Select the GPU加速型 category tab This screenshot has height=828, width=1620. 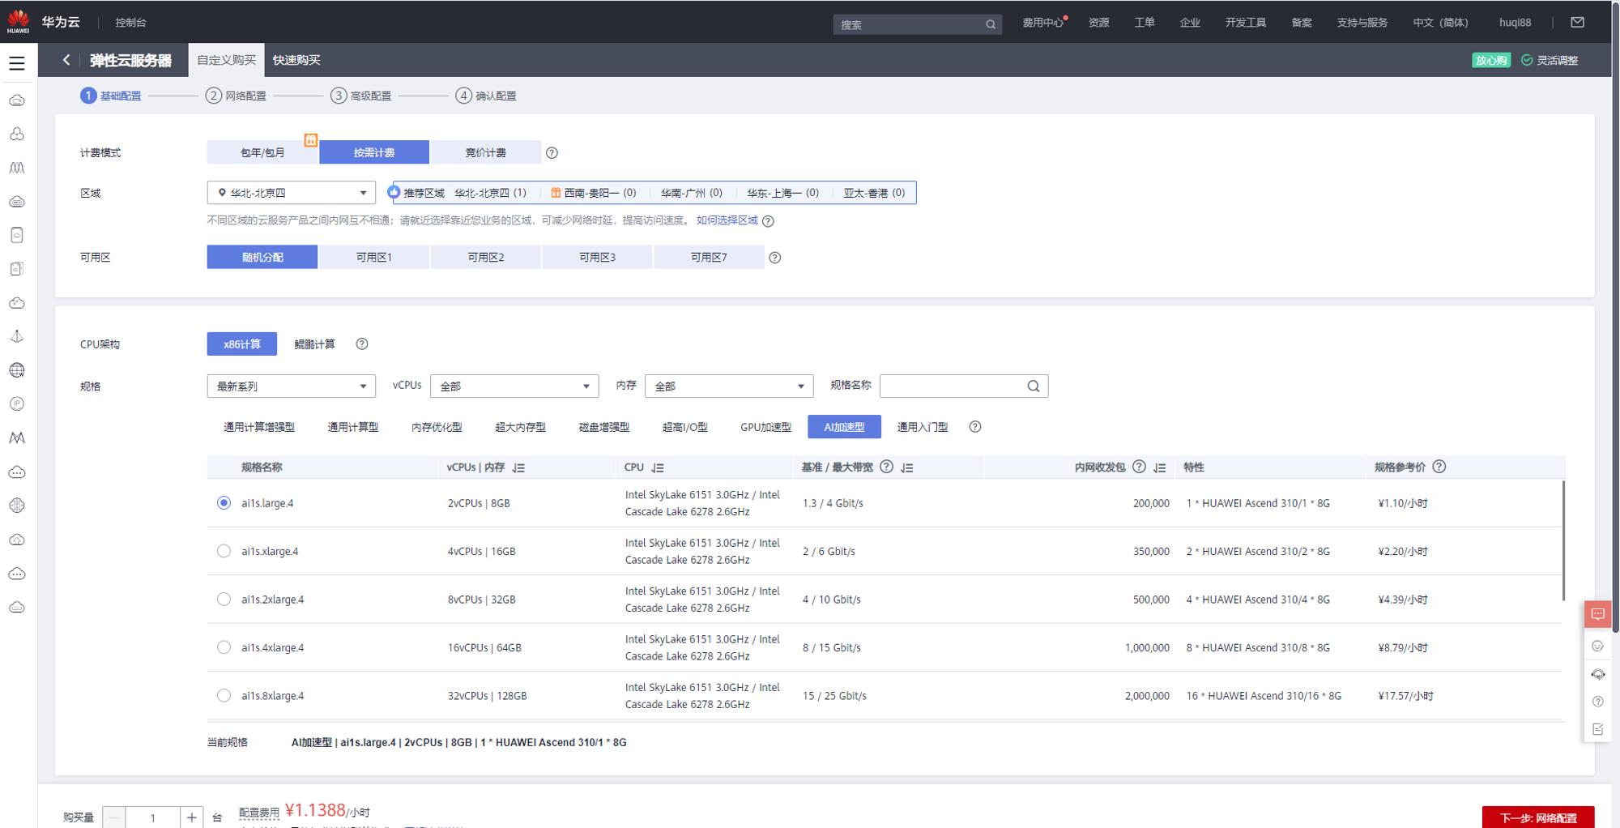(x=765, y=427)
